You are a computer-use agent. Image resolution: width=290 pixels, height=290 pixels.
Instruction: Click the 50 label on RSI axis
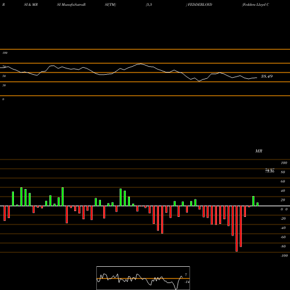[x=4, y=76]
